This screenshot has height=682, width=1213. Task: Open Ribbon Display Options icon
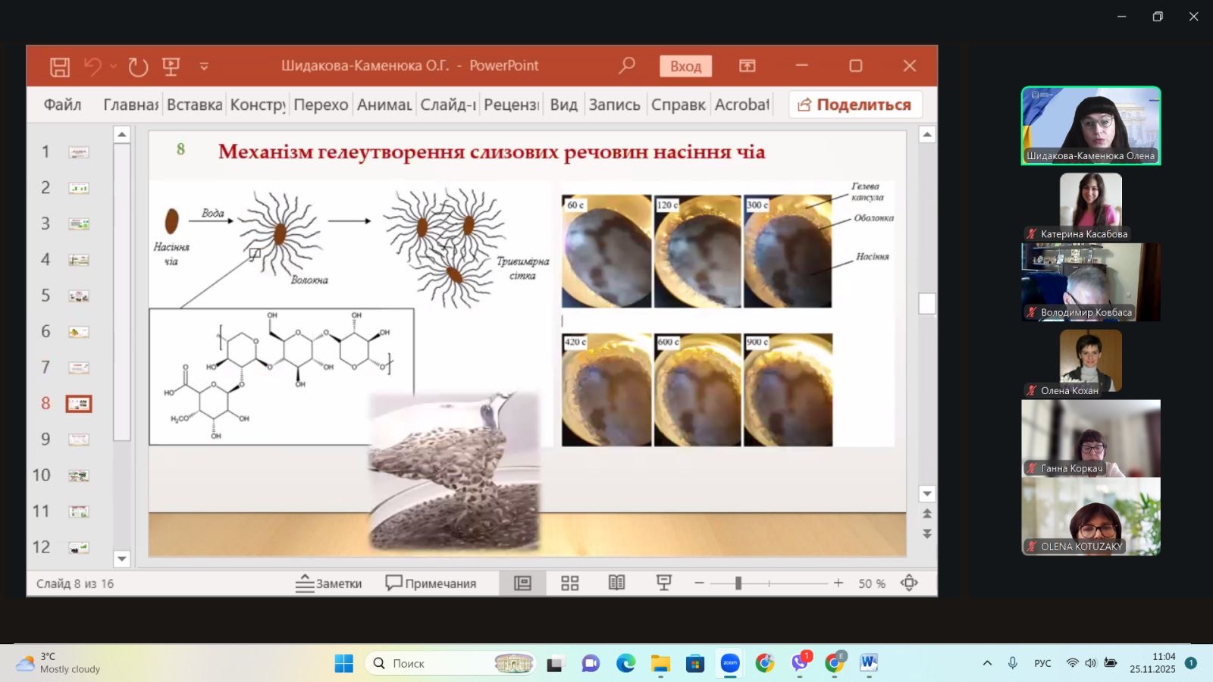click(x=748, y=66)
